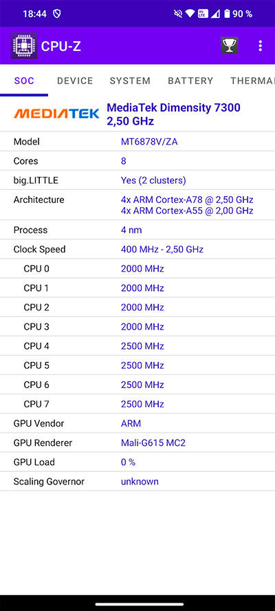Tap the muted sound status icon
The width and height of the screenshot is (275, 611).
point(178,14)
